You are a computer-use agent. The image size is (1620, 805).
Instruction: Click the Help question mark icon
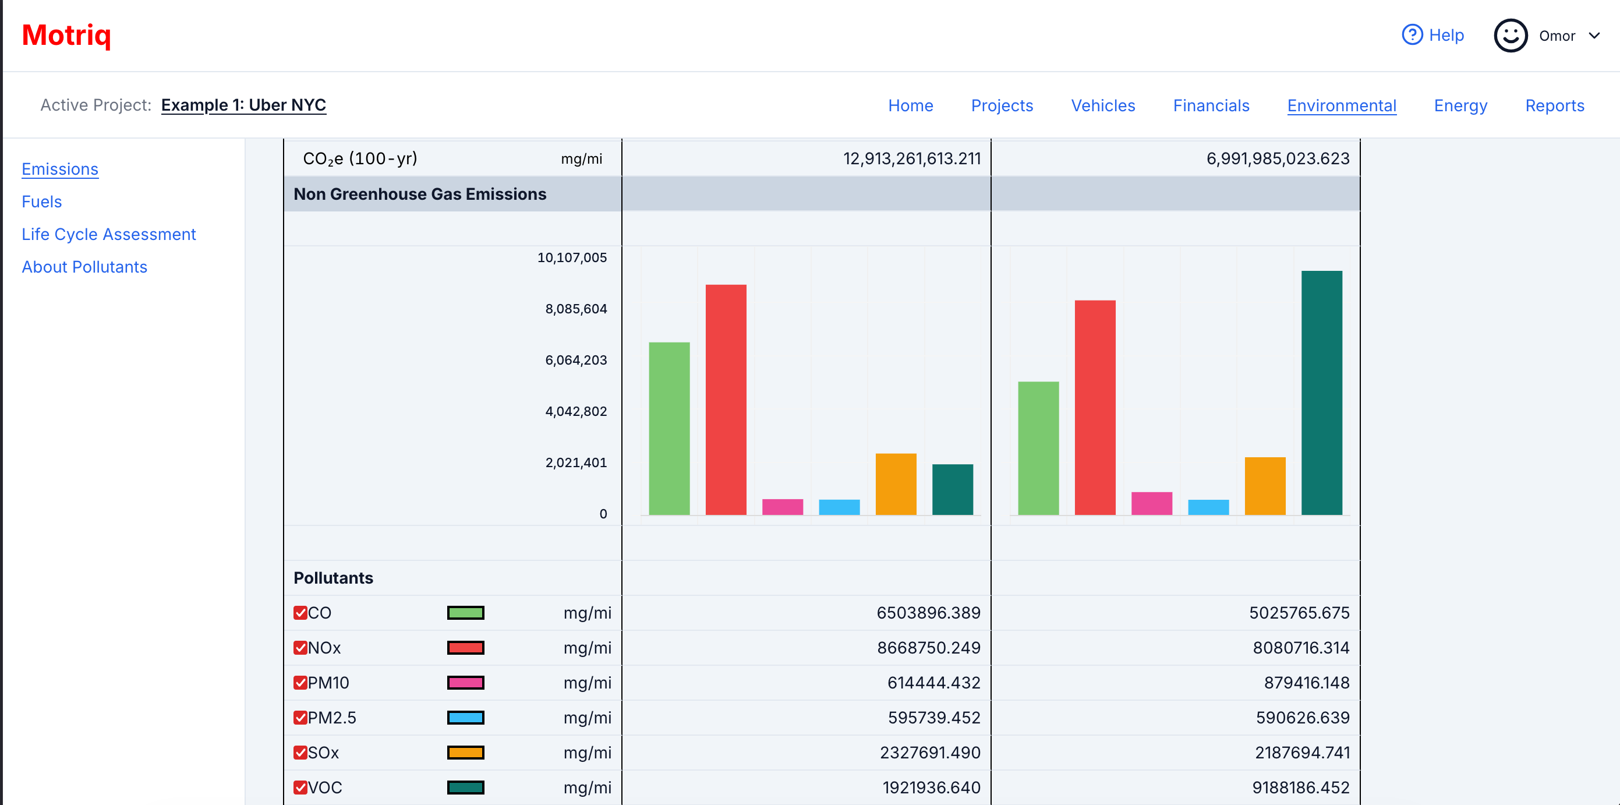(1412, 35)
